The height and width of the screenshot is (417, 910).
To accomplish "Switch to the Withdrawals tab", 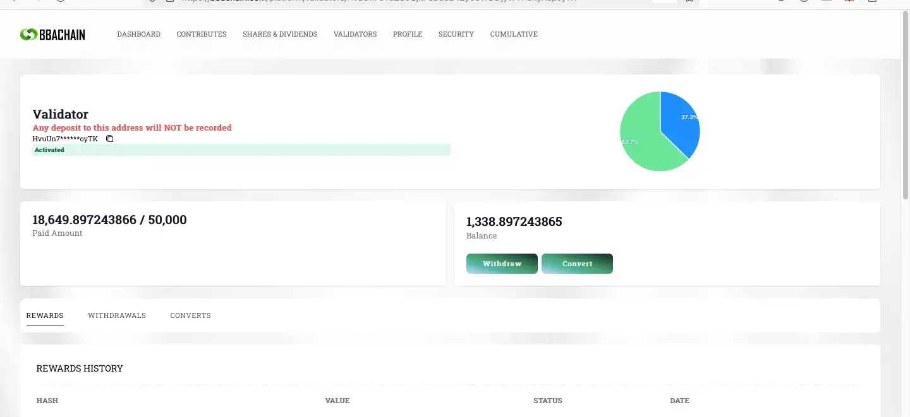I will click(x=116, y=315).
